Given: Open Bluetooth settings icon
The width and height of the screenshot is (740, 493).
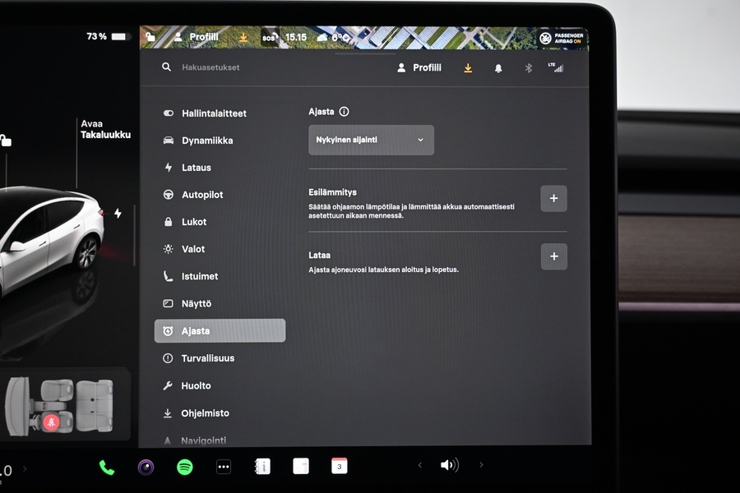Looking at the screenshot, I should tap(529, 68).
